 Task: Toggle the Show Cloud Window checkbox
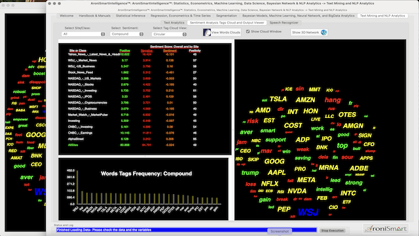247,31
